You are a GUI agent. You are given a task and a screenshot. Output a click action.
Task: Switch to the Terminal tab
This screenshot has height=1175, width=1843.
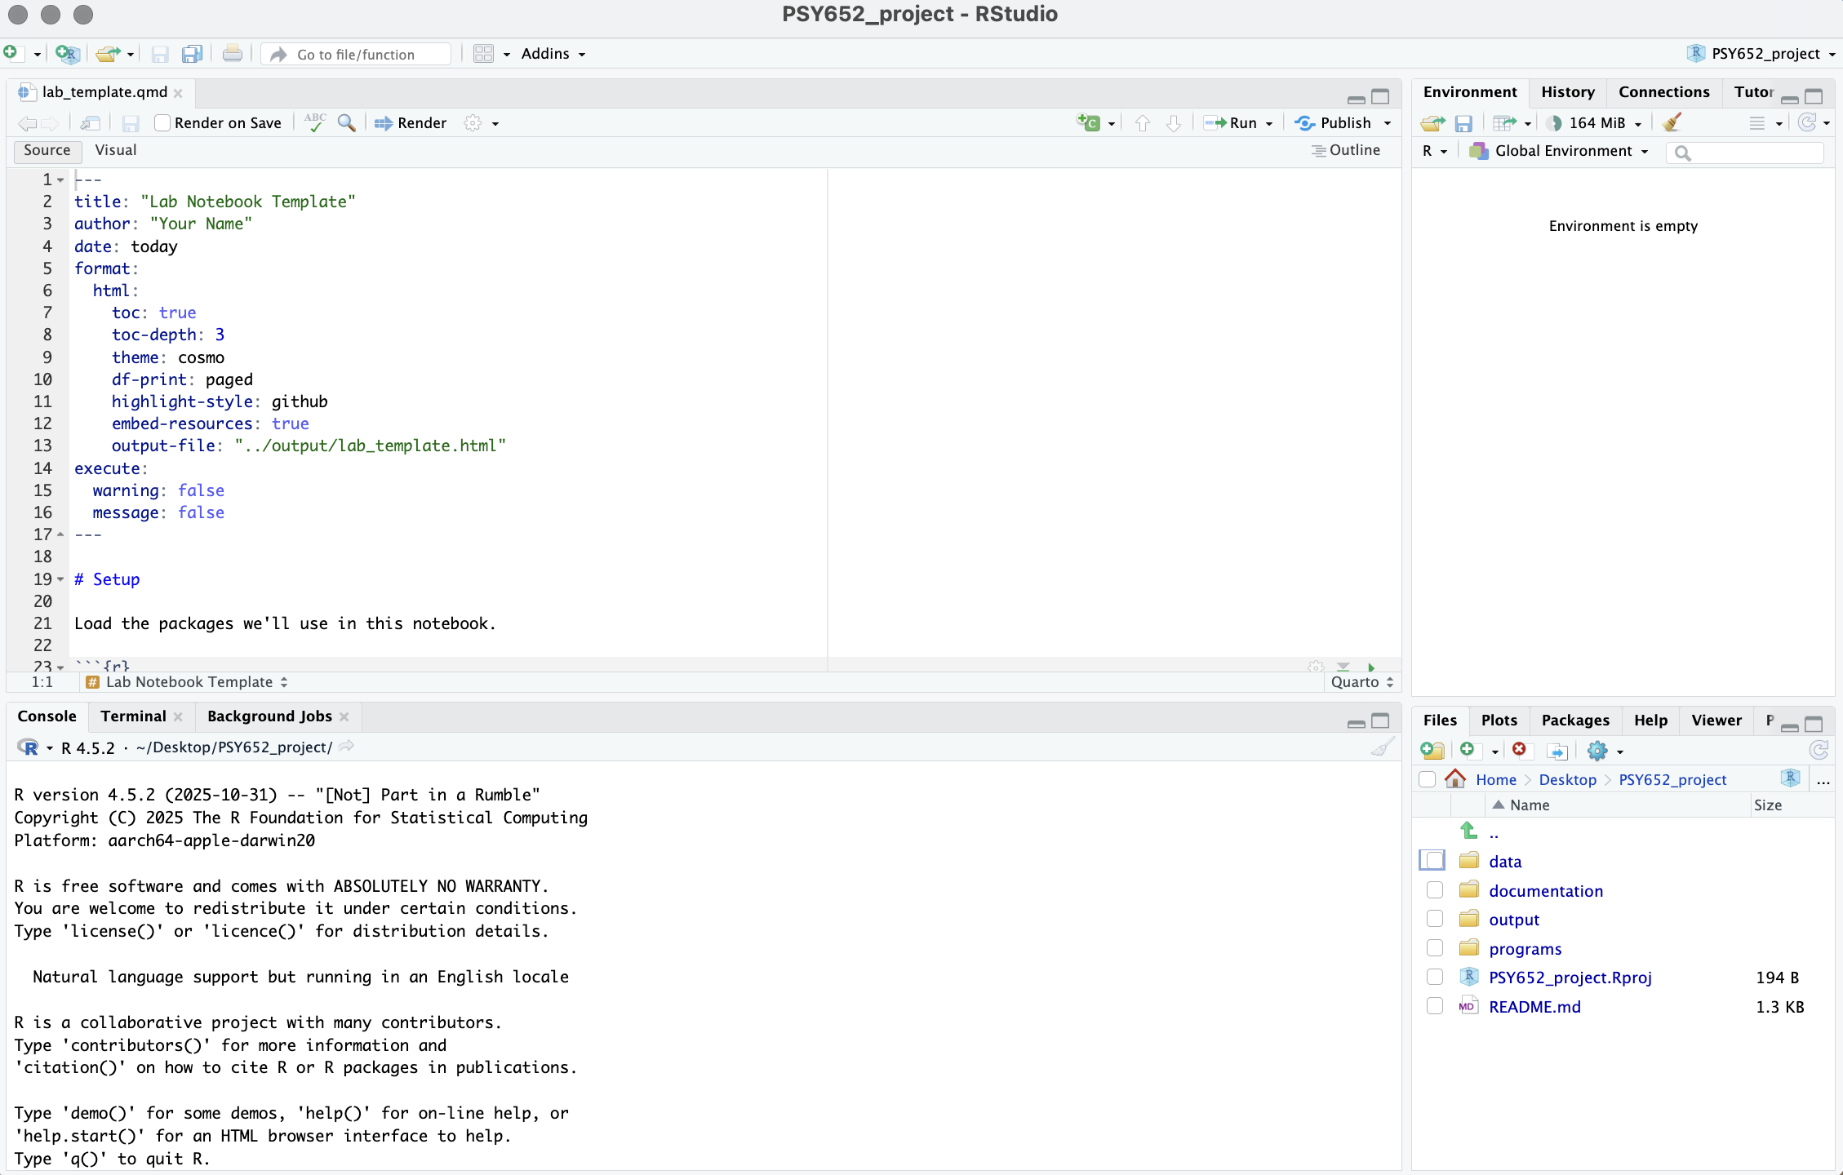[133, 716]
